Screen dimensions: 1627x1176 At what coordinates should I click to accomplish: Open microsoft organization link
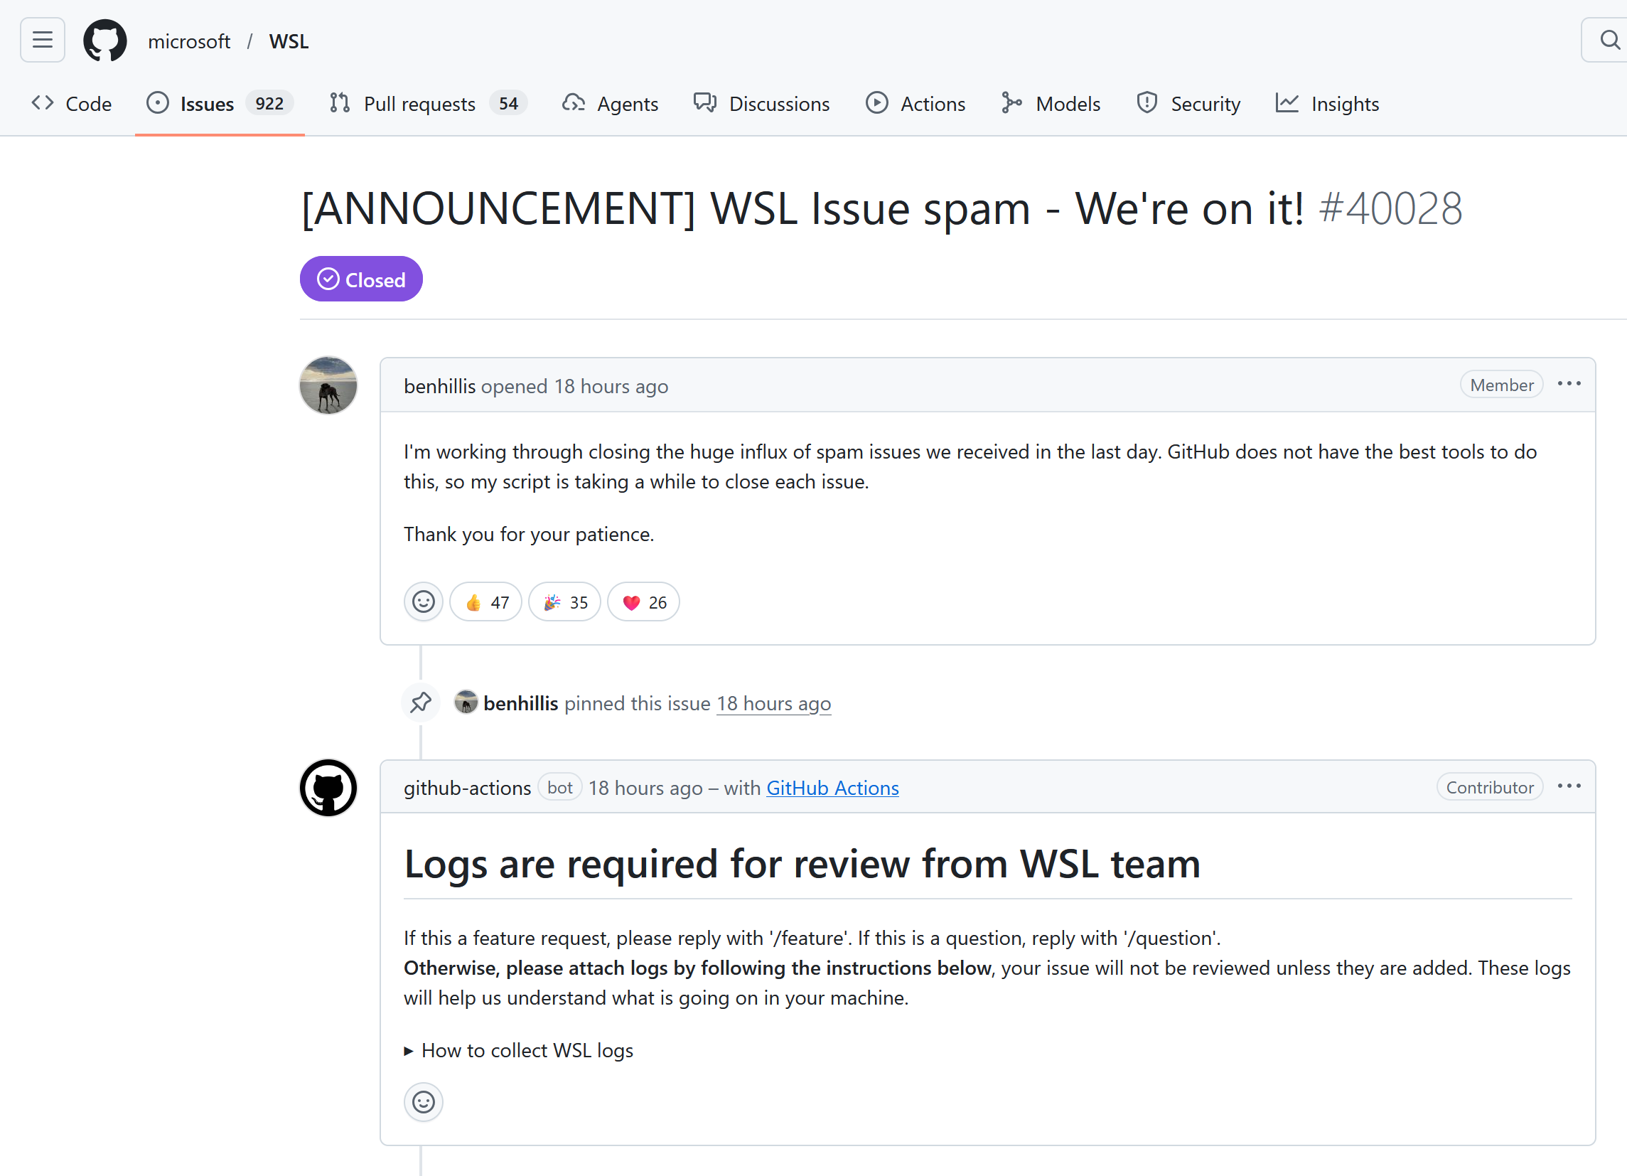pyautogui.click(x=188, y=42)
